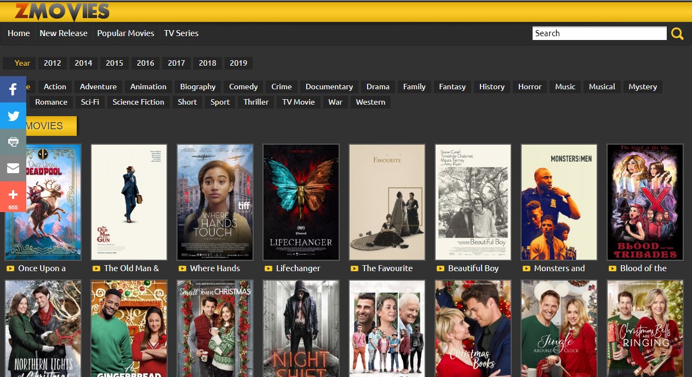Filter movies by year 2015

click(115, 63)
